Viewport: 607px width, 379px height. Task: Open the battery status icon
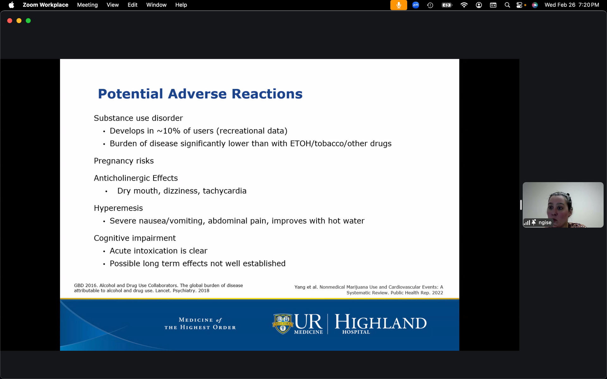(x=447, y=5)
